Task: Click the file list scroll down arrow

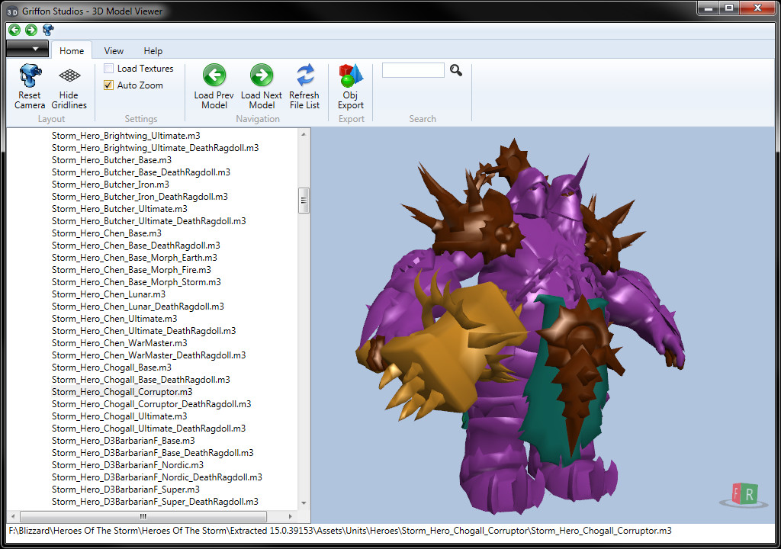Action: [x=304, y=503]
